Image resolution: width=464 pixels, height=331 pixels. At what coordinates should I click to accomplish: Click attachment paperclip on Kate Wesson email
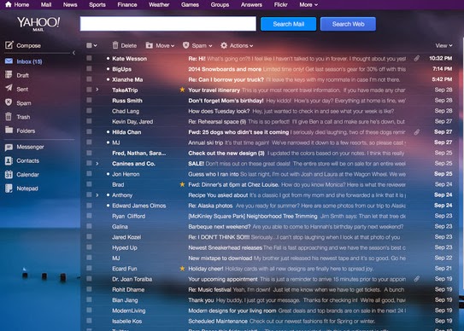417,58
